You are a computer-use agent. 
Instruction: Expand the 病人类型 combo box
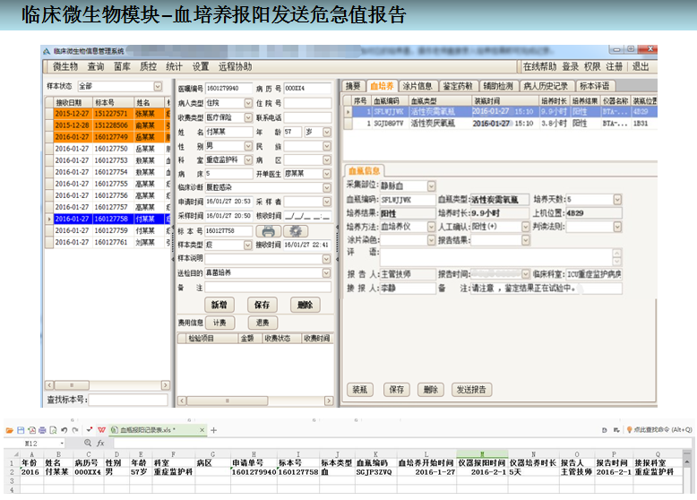247,103
